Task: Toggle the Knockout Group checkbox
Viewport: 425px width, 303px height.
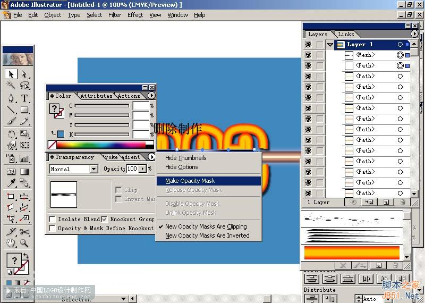Action: 104,219
